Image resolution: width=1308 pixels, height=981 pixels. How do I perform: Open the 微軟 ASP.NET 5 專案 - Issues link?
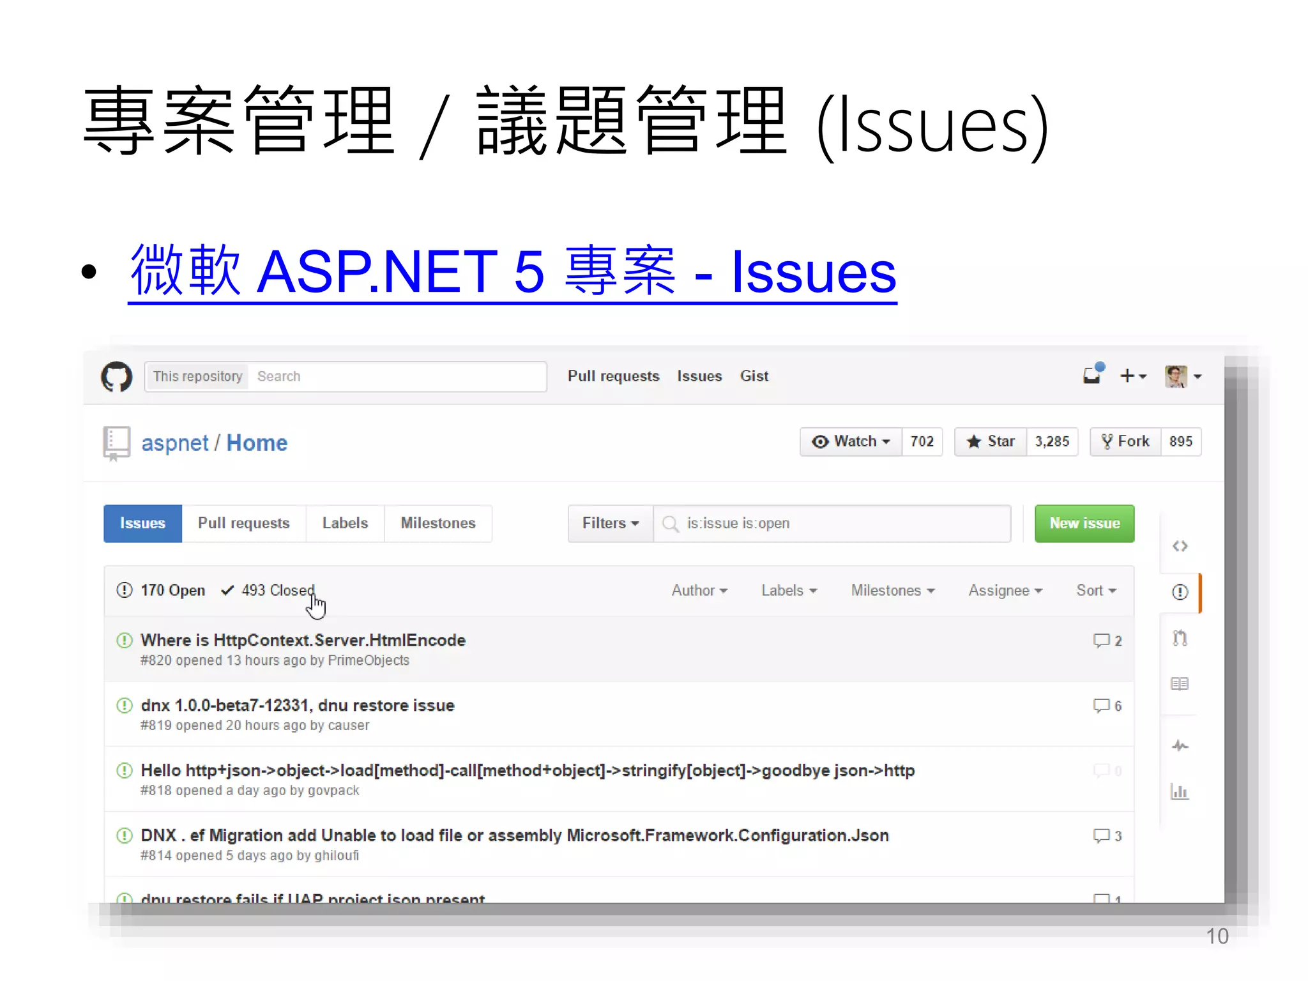513,272
